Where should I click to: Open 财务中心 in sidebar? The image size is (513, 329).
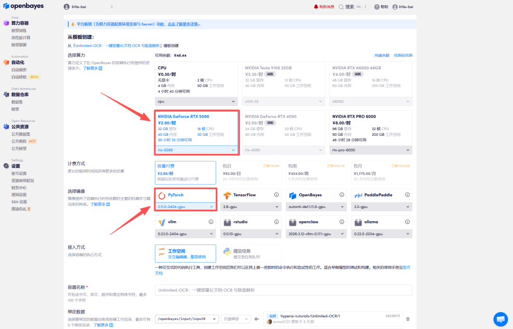(x=19, y=188)
